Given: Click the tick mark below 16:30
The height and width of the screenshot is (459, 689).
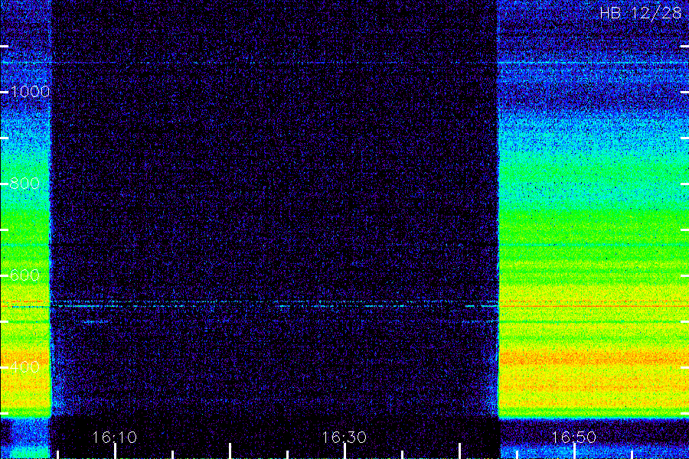Looking at the screenshot, I should [x=344, y=451].
